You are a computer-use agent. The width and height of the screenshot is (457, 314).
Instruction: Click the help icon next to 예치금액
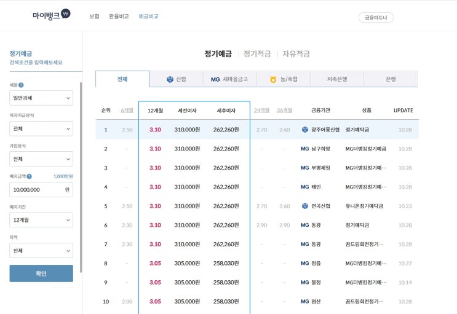coord(30,176)
